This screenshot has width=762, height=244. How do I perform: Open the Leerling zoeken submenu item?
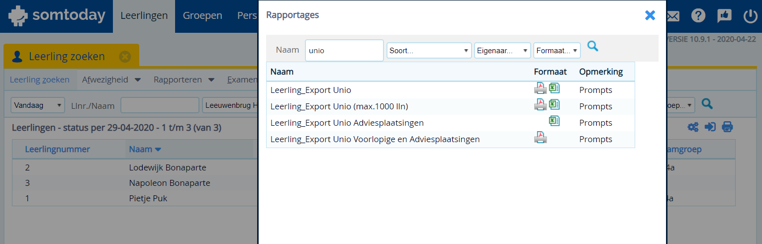coord(40,80)
